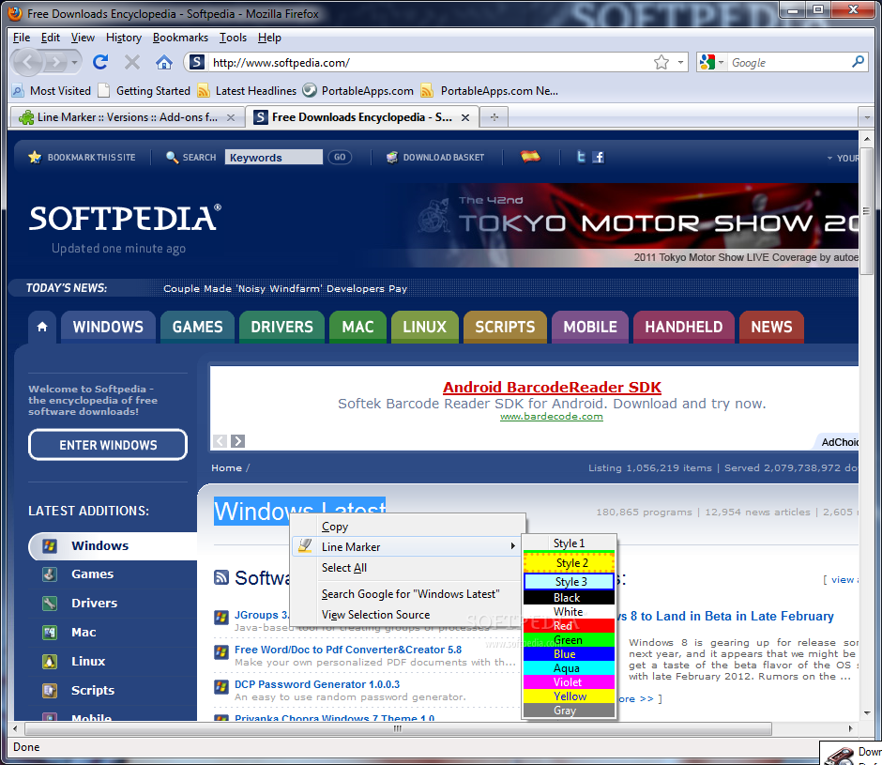Open the Most Visited bookmarks folder
This screenshot has height=765, width=882.
[52, 91]
